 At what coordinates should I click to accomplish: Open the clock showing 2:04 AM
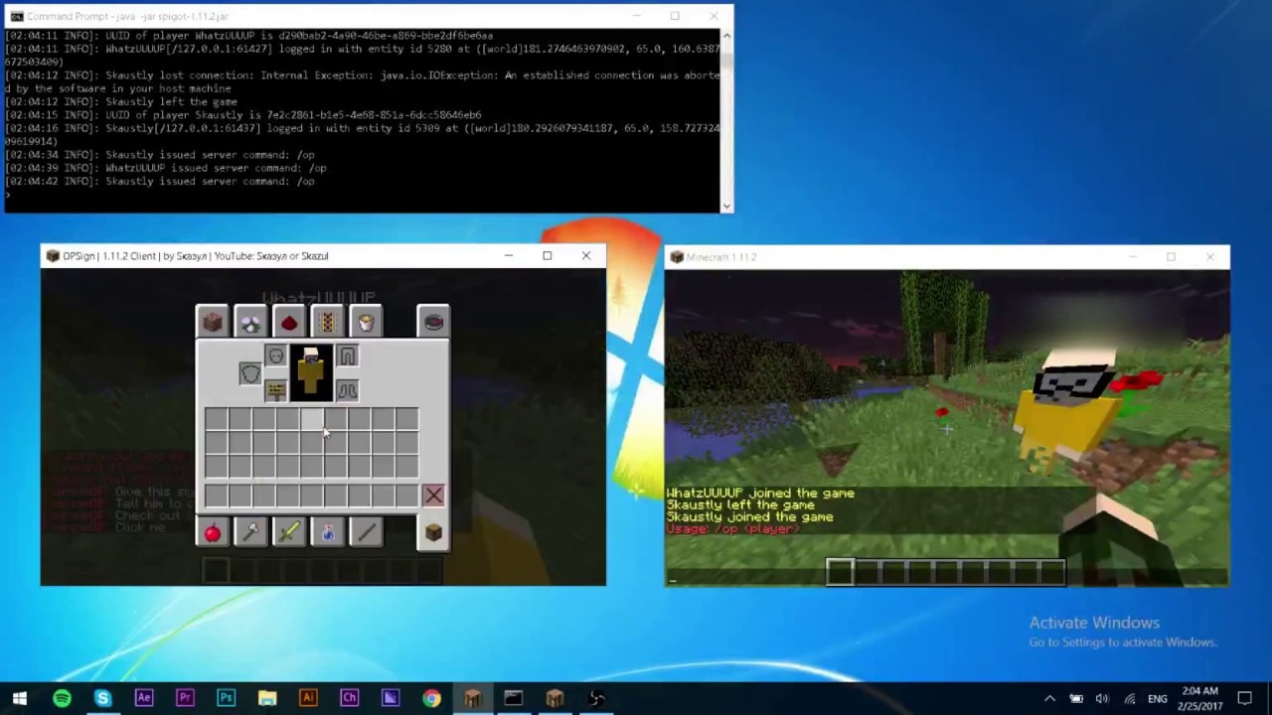pos(1200,698)
